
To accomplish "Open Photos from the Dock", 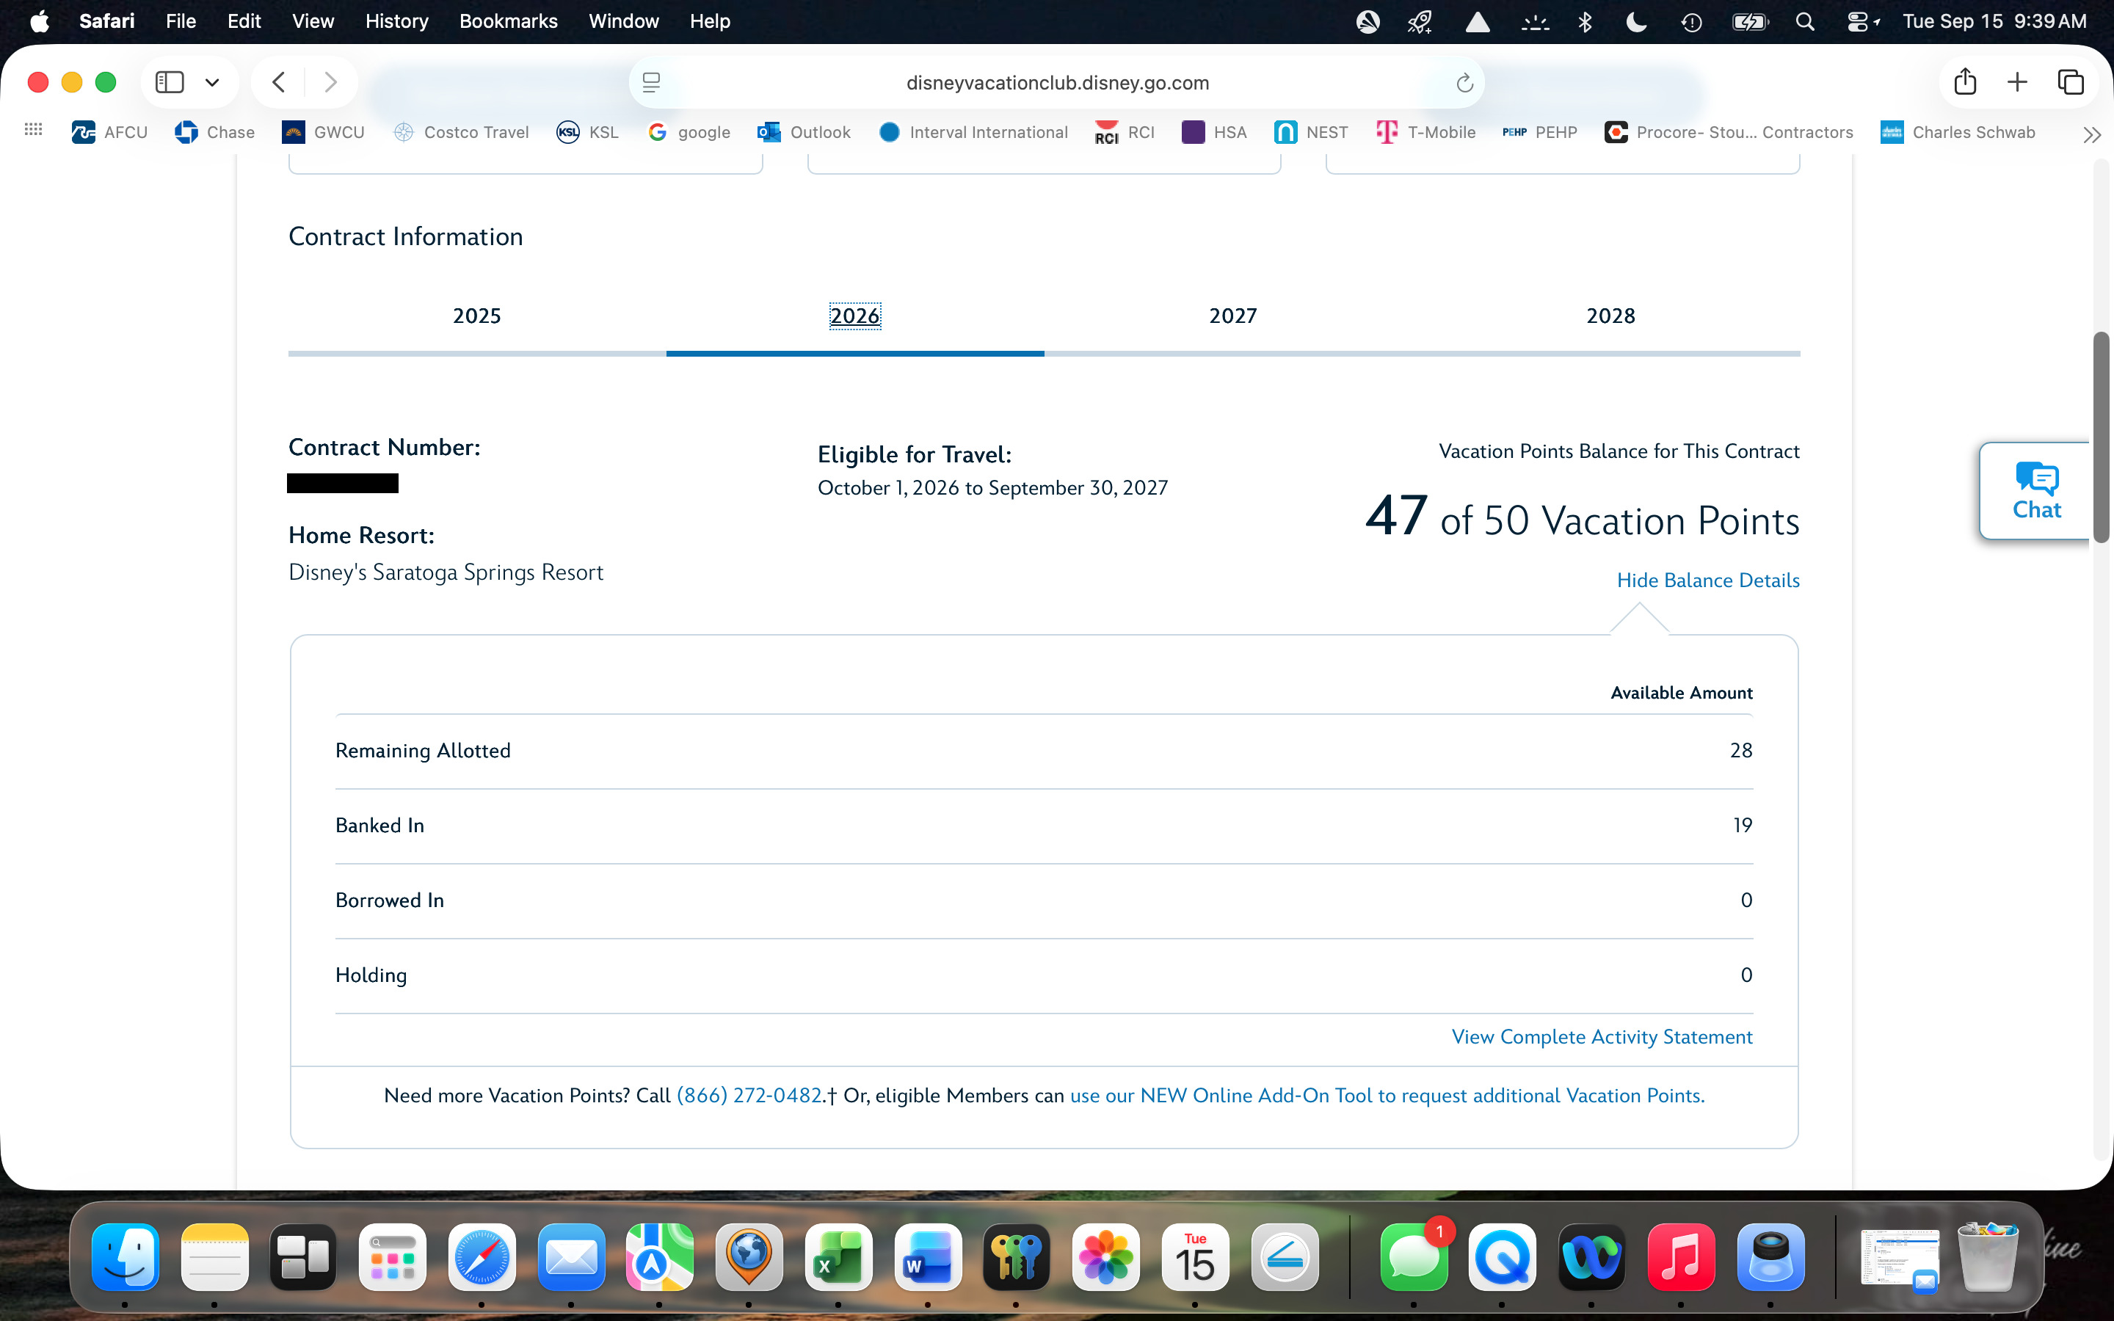I will click(1106, 1257).
